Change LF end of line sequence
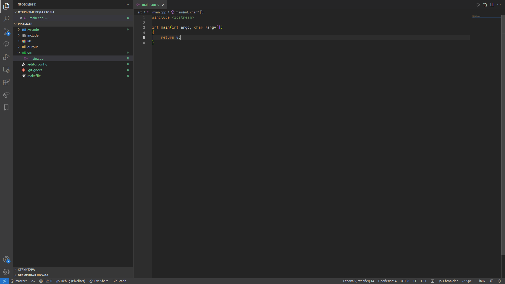 (x=415, y=281)
